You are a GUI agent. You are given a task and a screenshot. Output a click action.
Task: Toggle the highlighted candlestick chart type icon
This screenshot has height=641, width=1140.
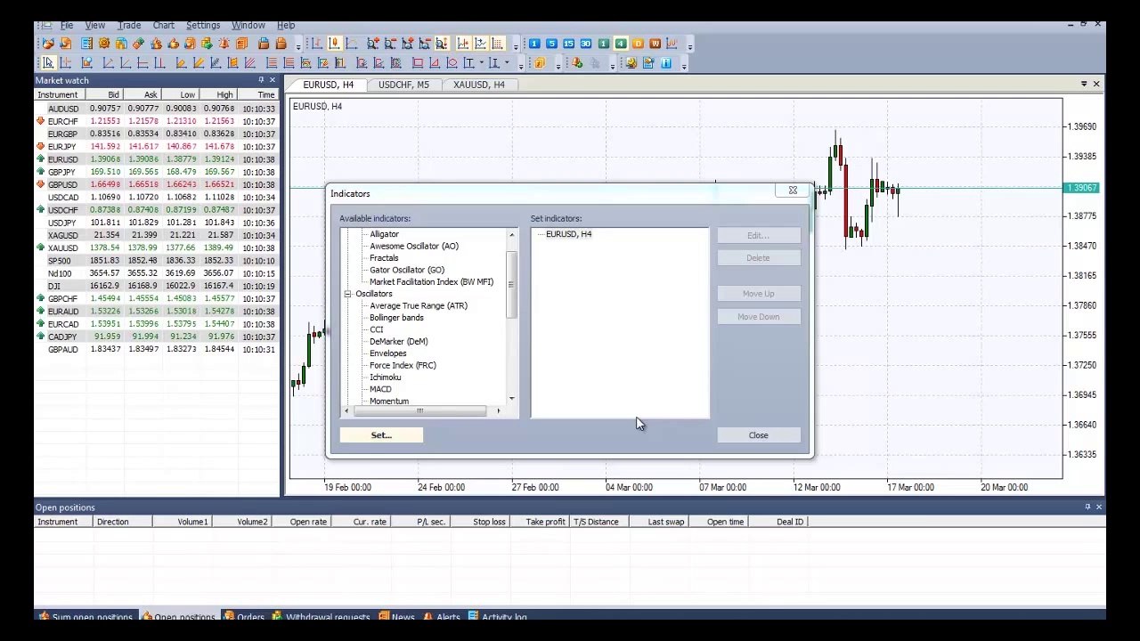334,44
